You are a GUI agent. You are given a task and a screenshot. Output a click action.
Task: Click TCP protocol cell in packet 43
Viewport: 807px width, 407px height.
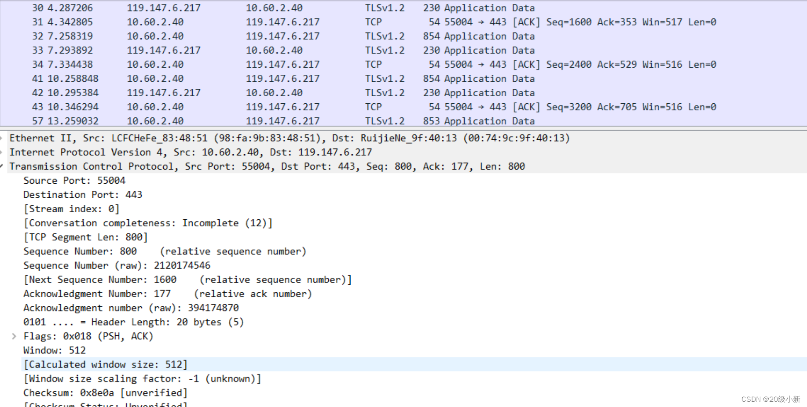(373, 107)
